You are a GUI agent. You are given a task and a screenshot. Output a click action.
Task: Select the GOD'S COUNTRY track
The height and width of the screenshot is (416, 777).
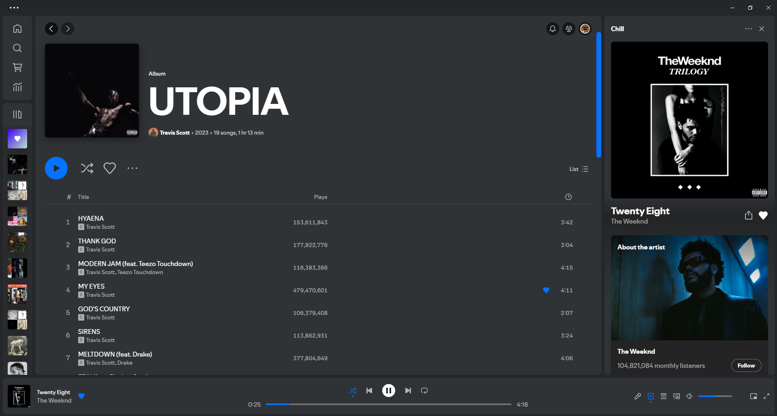(318, 313)
